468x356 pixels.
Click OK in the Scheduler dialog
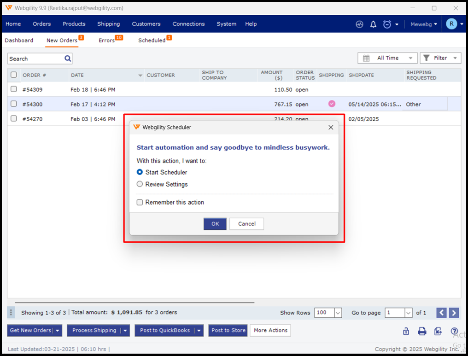(x=215, y=224)
